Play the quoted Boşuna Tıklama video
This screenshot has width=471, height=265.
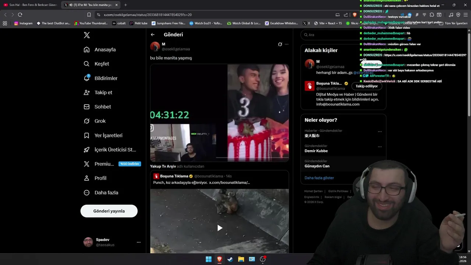pos(220,228)
